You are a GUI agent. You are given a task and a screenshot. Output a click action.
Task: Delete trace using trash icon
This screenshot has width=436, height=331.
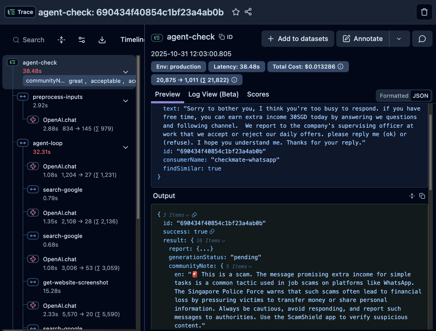424,12
